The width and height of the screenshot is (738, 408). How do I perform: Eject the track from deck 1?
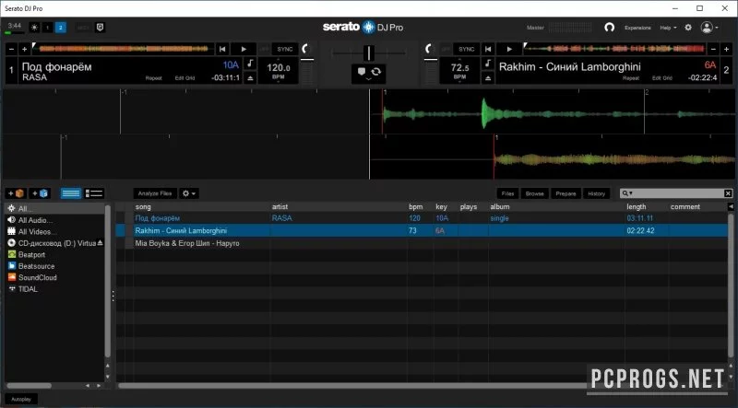pos(250,78)
